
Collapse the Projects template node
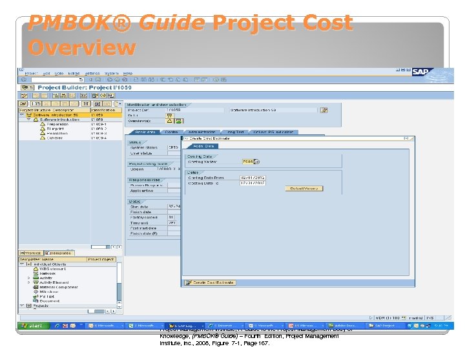coord(22,305)
